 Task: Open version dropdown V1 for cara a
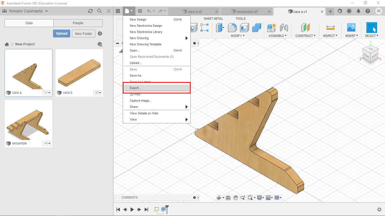[47, 93]
